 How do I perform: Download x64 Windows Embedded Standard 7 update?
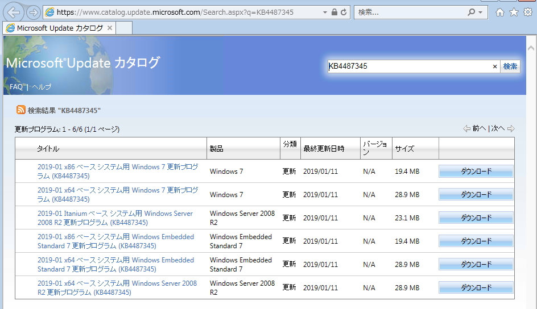tap(476, 264)
